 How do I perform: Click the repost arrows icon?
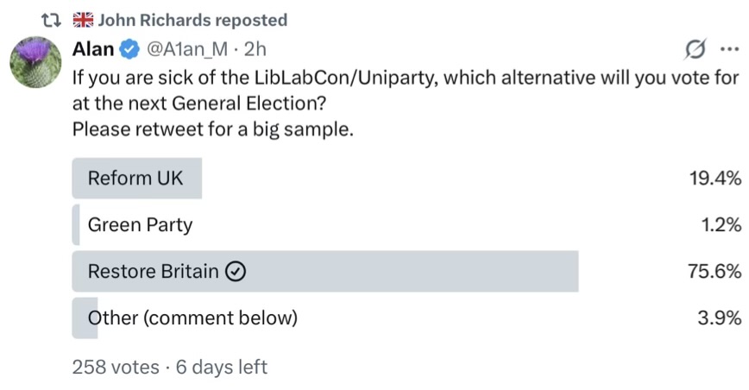coord(53,20)
